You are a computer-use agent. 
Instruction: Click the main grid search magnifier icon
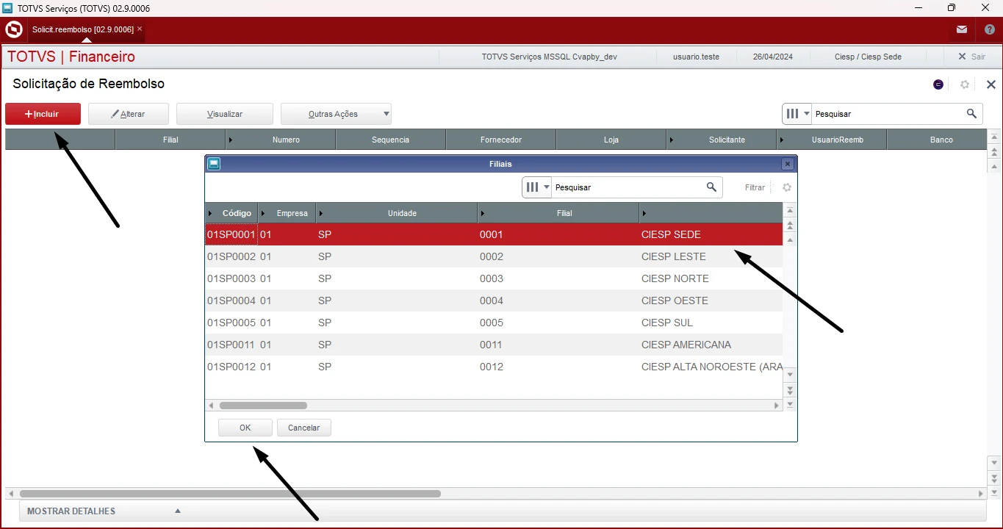(971, 114)
